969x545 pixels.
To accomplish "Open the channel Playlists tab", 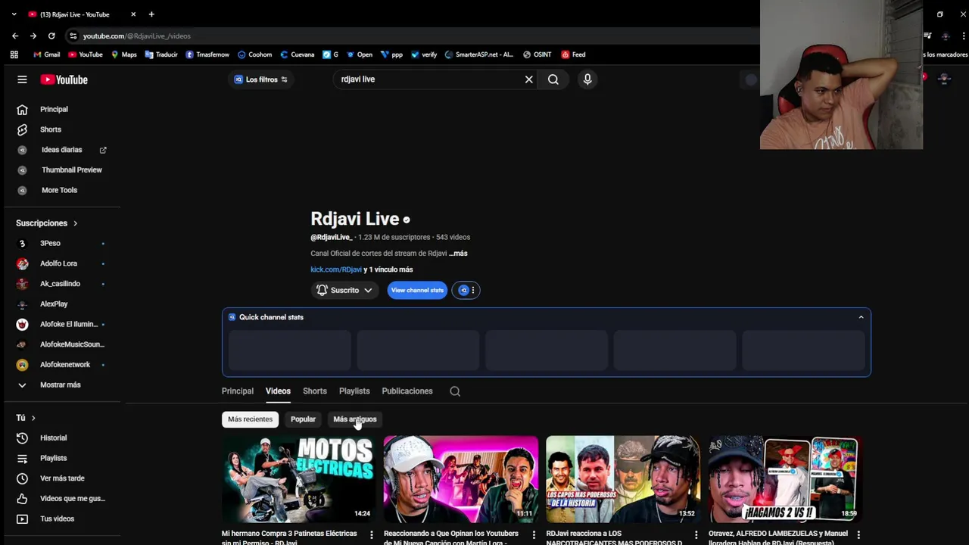I will coord(354,391).
